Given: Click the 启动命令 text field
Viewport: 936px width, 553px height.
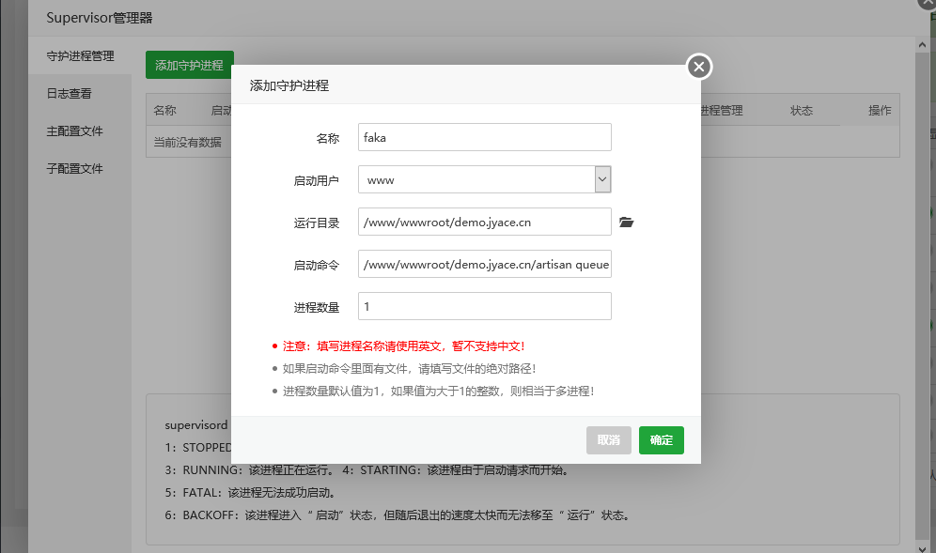Looking at the screenshot, I should click(x=484, y=265).
